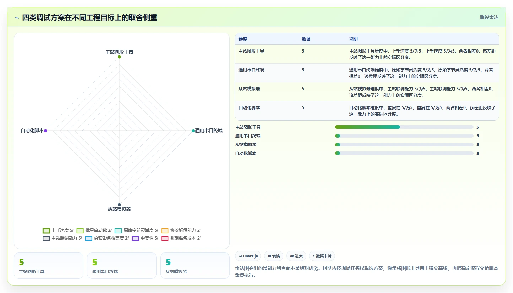513x293 pixels.
Task: Open the 从站模拟器 data card
Action: (x=195, y=266)
